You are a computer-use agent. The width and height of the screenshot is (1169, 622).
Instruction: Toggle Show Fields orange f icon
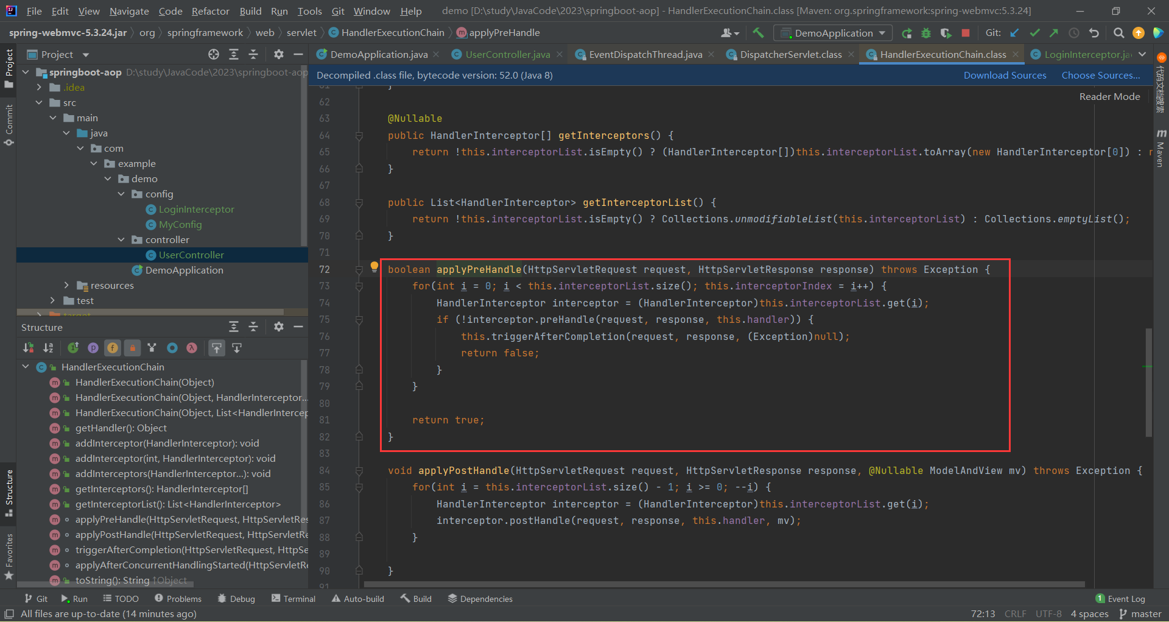(x=113, y=348)
